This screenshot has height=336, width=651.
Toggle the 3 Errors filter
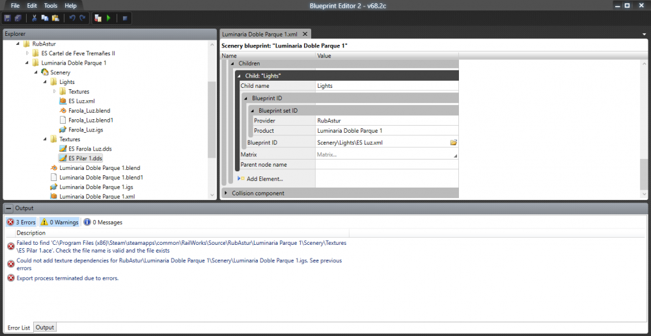tap(21, 222)
